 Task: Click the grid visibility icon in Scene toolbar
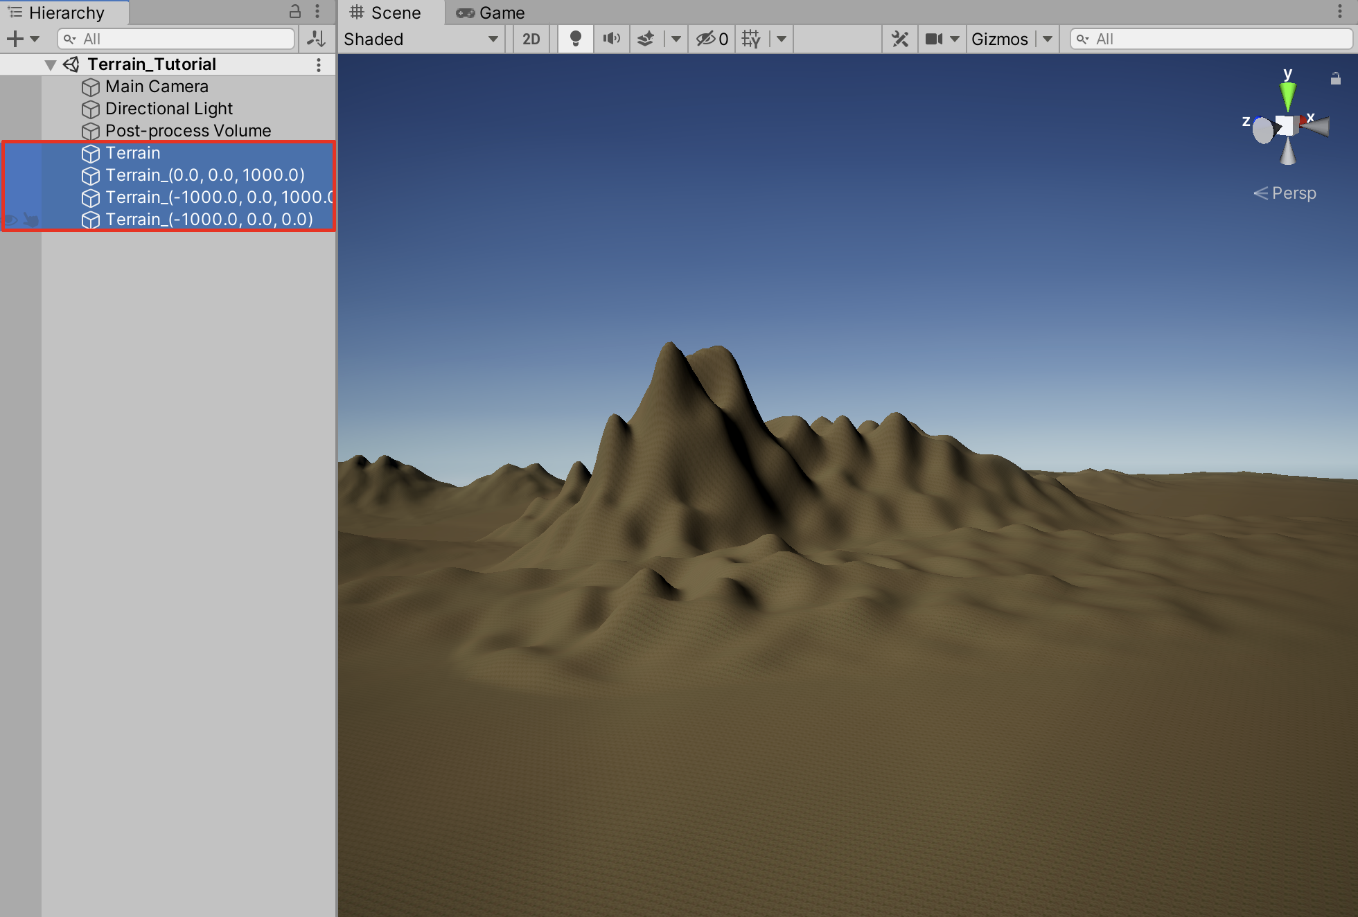tap(750, 39)
